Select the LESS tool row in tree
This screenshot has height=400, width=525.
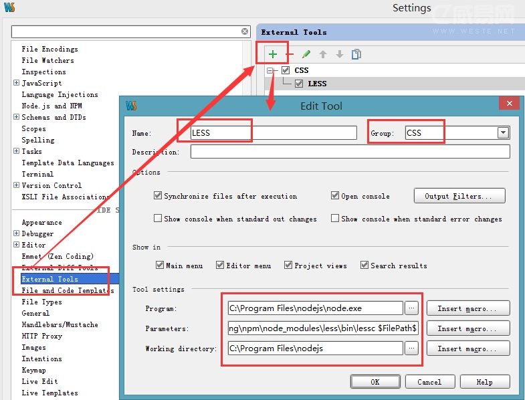317,84
